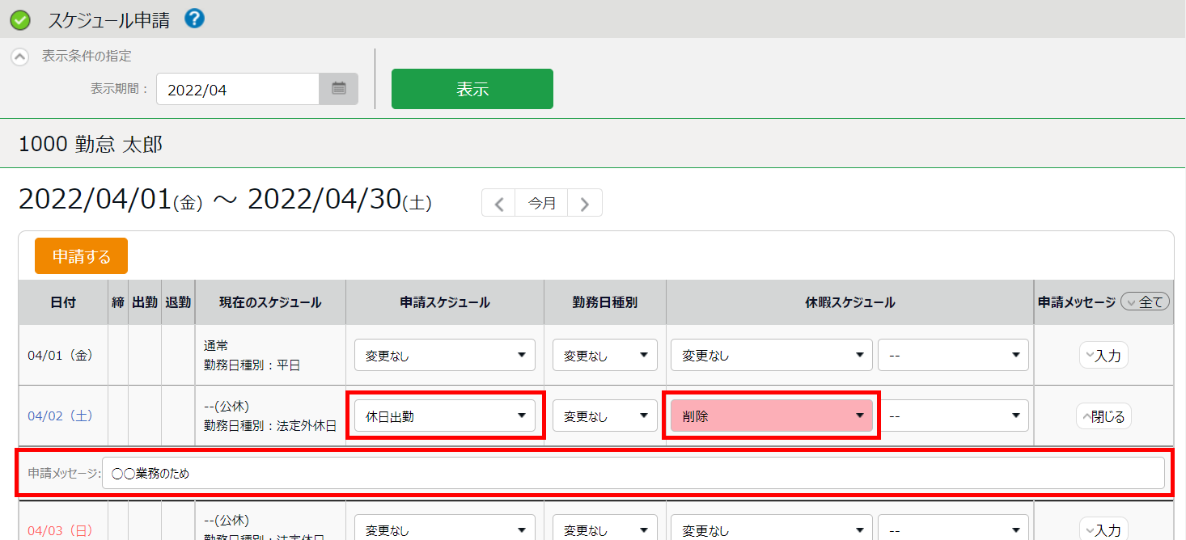Click the 申請メッセージ text field
This screenshot has width=1186, height=540.
pyautogui.click(x=633, y=474)
